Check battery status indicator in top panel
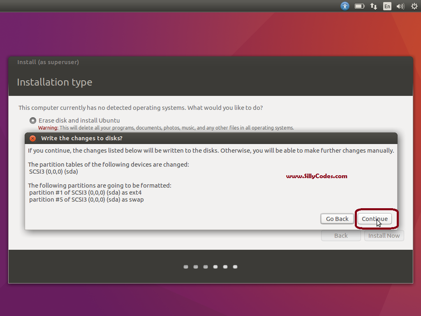The height and width of the screenshot is (316, 421). [x=359, y=6]
